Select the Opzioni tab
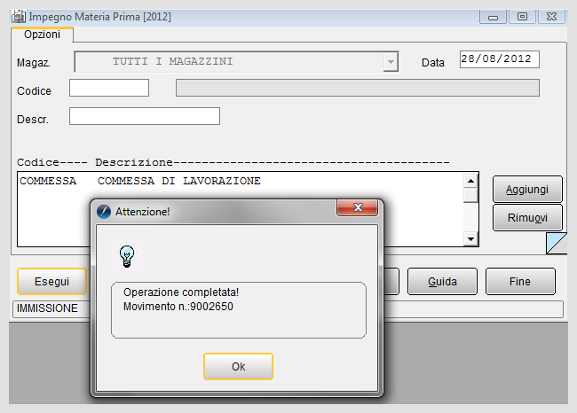This screenshot has width=577, height=413. pyautogui.click(x=42, y=35)
